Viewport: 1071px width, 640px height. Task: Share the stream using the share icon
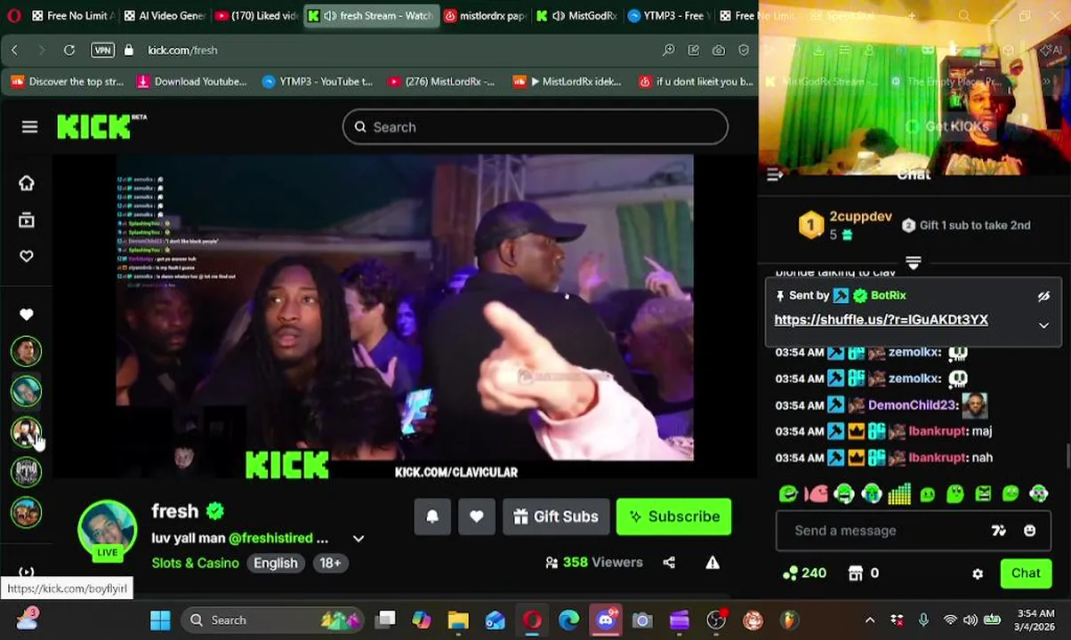point(669,563)
